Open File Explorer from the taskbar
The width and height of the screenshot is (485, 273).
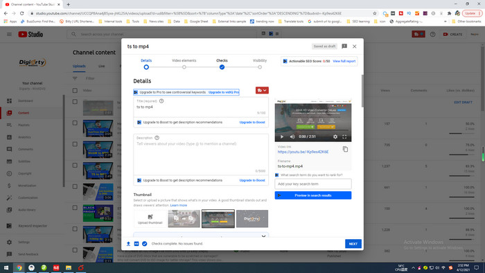(69, 267)
